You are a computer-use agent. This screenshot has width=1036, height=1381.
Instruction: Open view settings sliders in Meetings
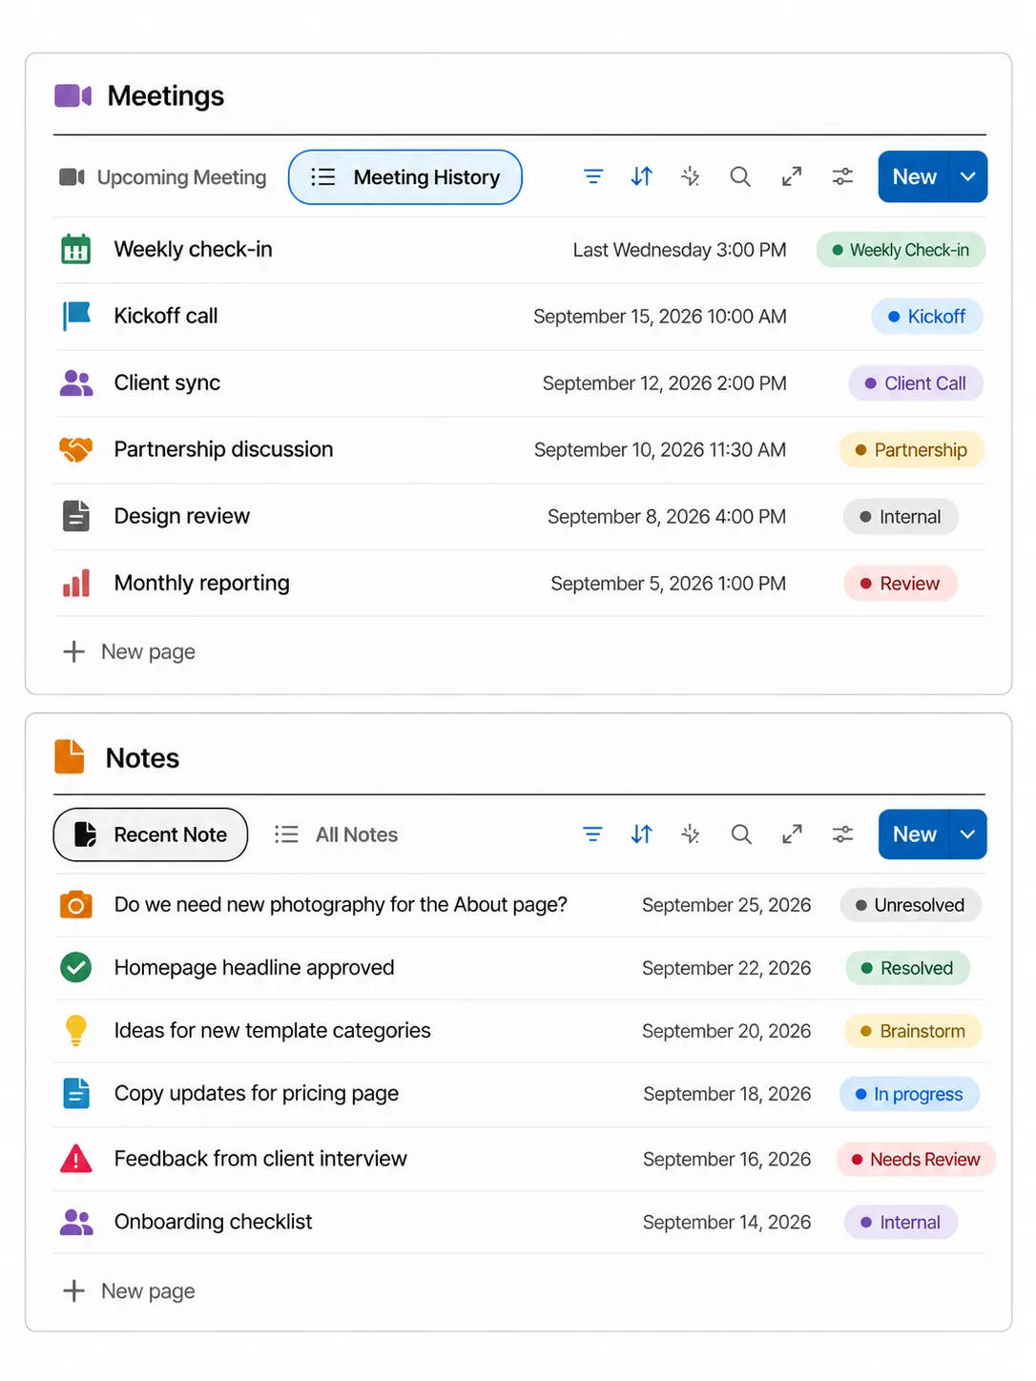(x=842, y=176)
